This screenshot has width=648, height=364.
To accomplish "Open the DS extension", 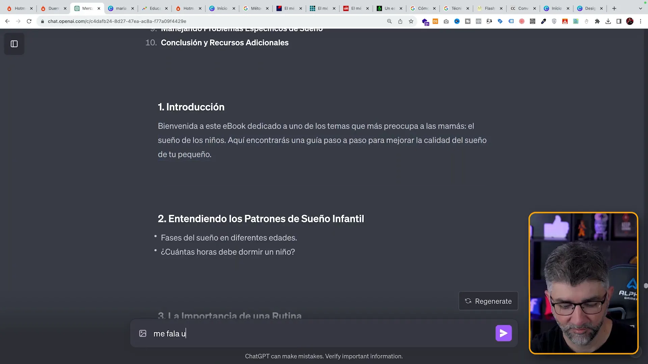I will click(x=435, y=21).
